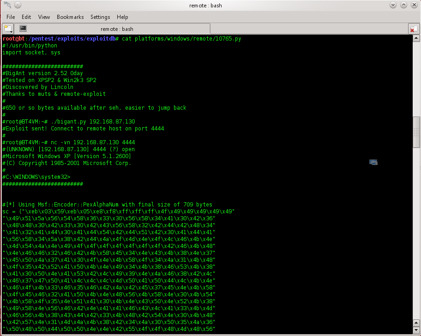This screenshot has height=336, width=421.
Task: Click the small blue icon in the terminal
Action: (373, 162)
